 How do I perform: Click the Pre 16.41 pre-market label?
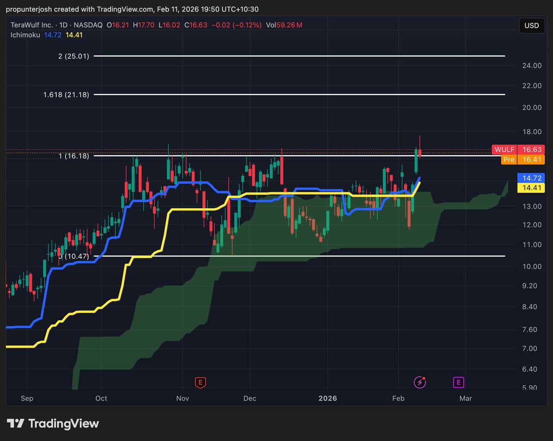point(523,160)
